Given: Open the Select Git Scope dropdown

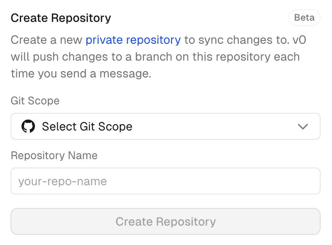Looking at the screenshot, I should [165, 126].
